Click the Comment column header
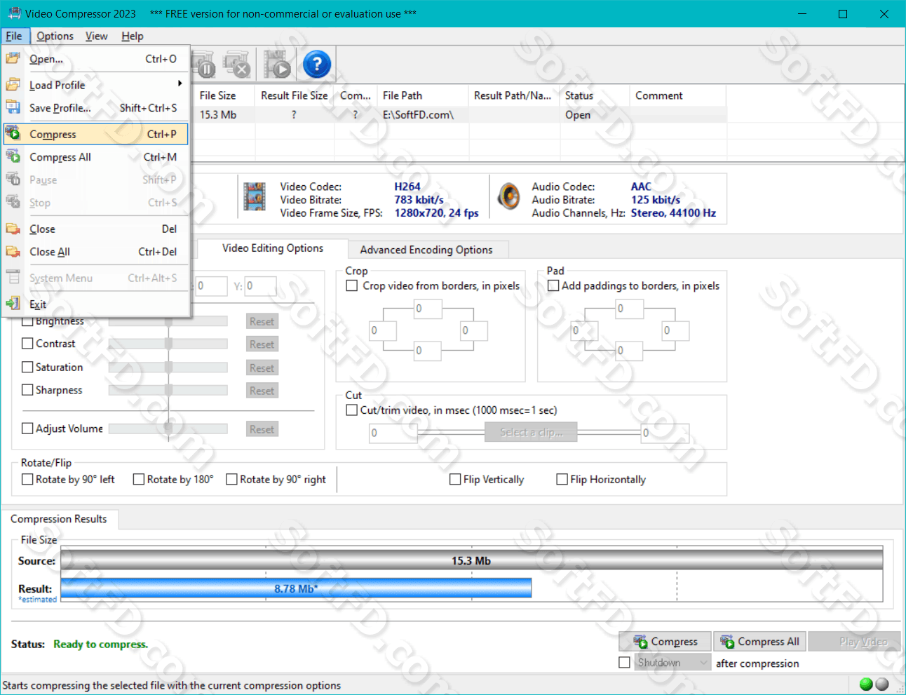The height and width of the screenshot is (695, 906). point(678,95)
